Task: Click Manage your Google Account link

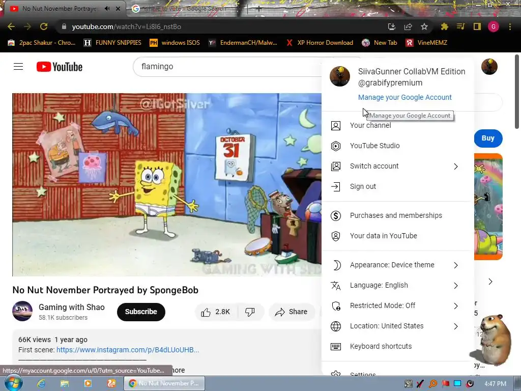Action: pos(404,97)
